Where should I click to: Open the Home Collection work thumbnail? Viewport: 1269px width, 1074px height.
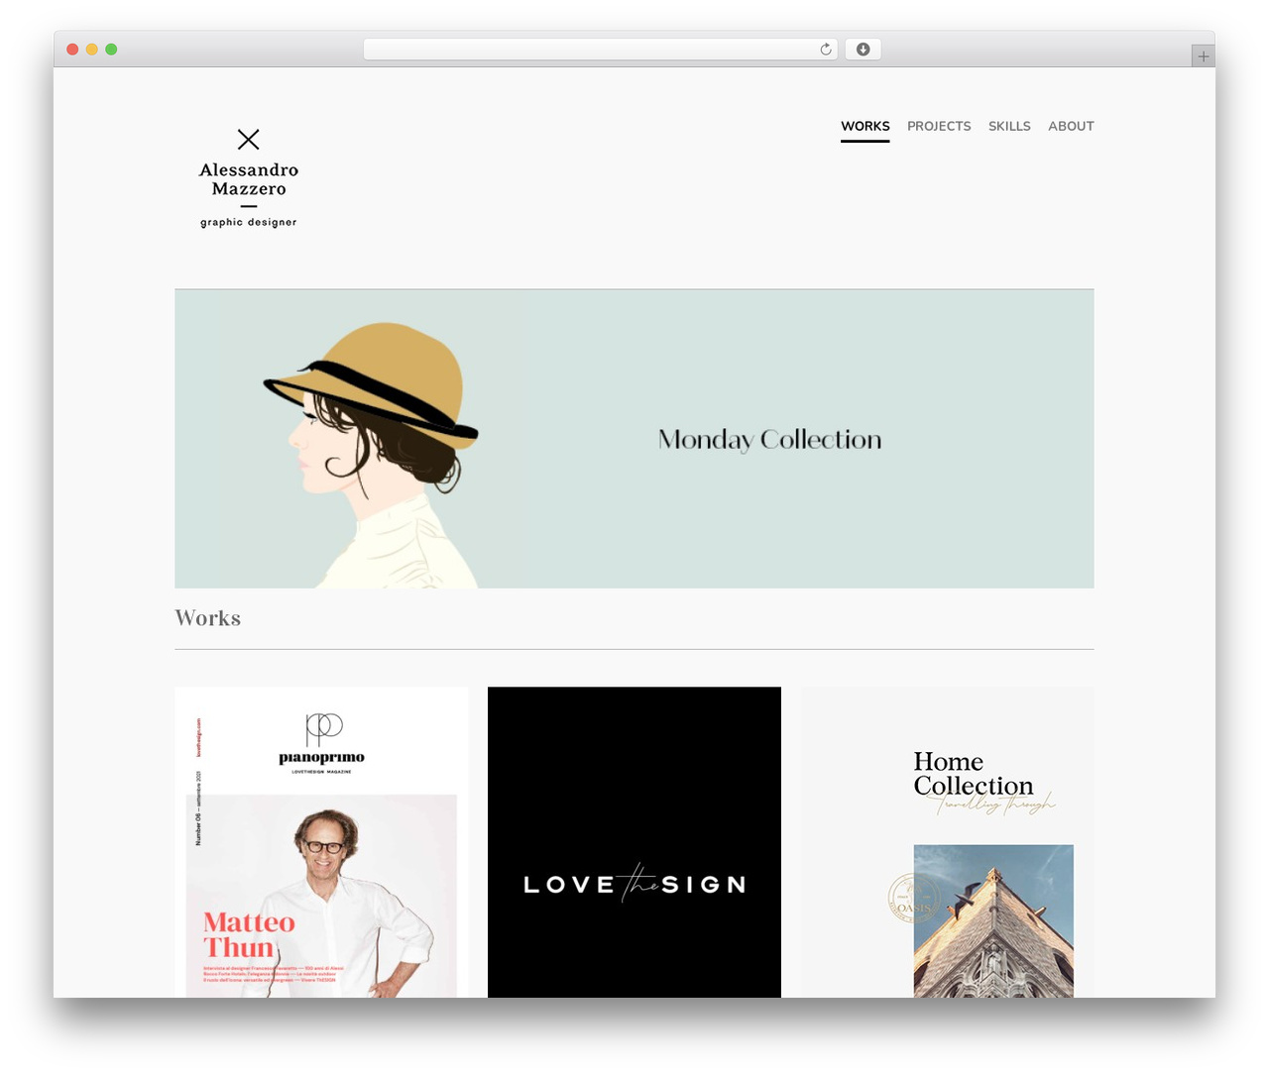tap(948, 842)
